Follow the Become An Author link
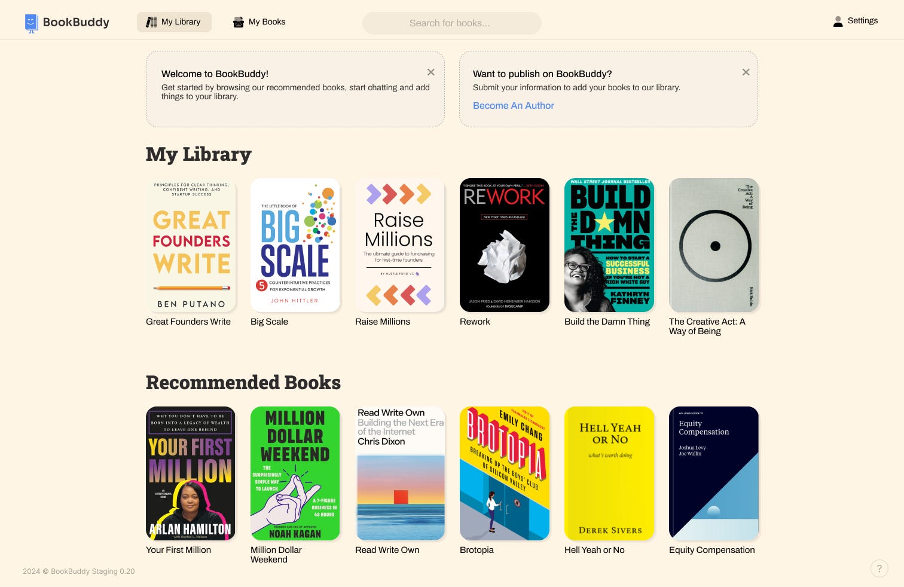The height and width of the screenshot is (587, 904). (x=514, y=106)
